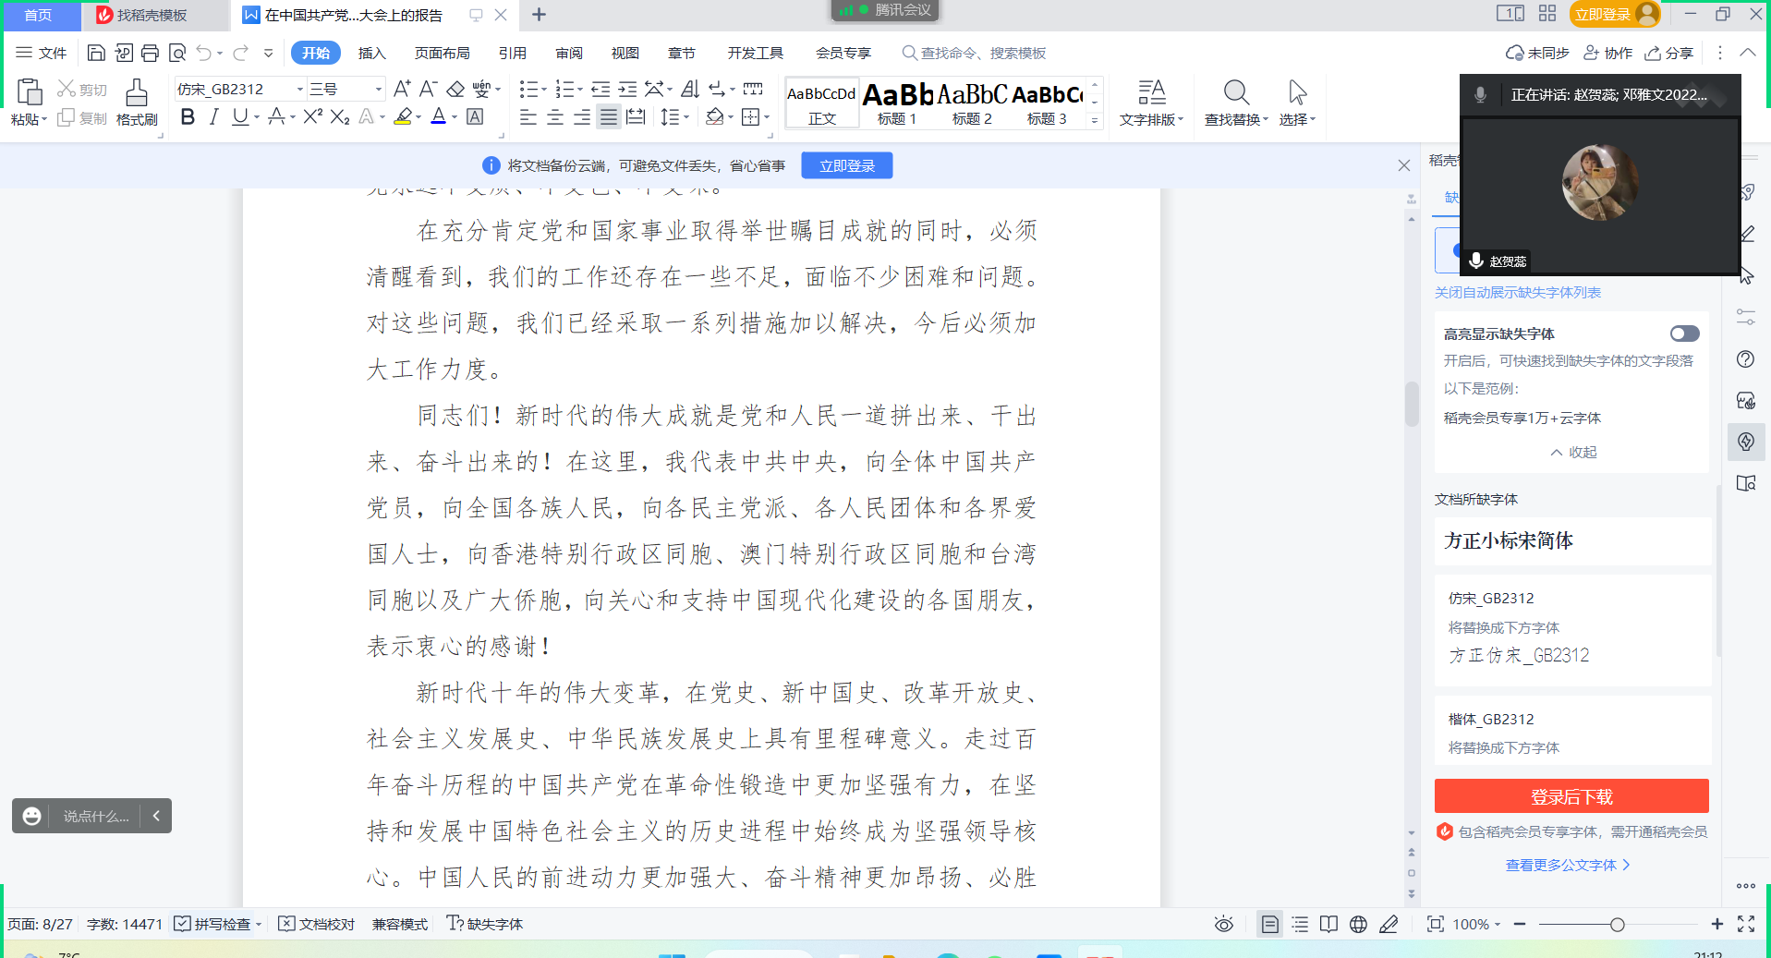Viewport: 1771px width, 958px height.
Task: Expand the styles gallery more button
Action: click(1095, 120)
